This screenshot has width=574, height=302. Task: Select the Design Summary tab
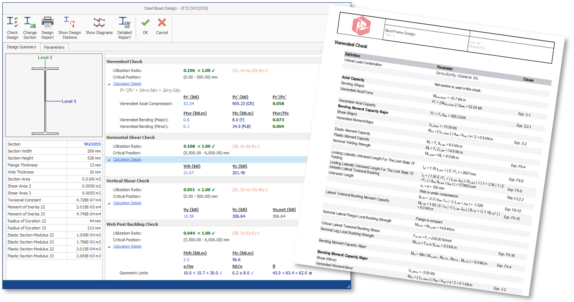coord(22,47)
